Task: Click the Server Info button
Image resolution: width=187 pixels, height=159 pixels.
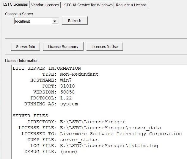Action: coord(26,46)
